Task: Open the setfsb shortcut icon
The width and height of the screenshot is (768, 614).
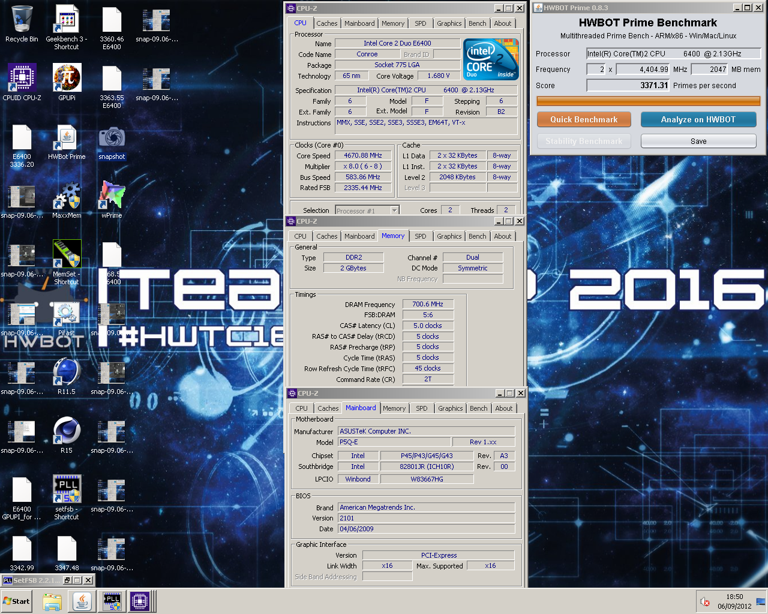Action: (x=67, y=498)
